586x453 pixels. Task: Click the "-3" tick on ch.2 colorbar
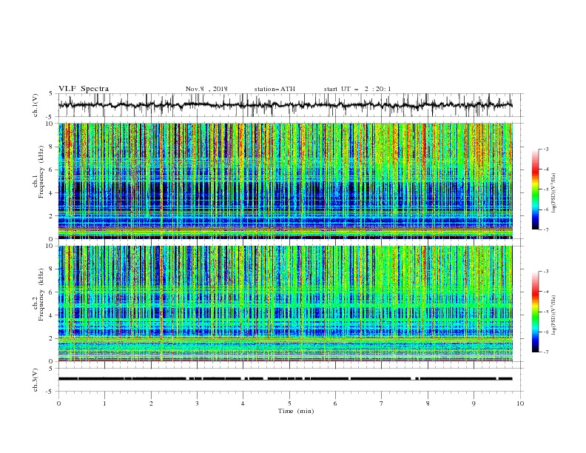coord(546,272)
